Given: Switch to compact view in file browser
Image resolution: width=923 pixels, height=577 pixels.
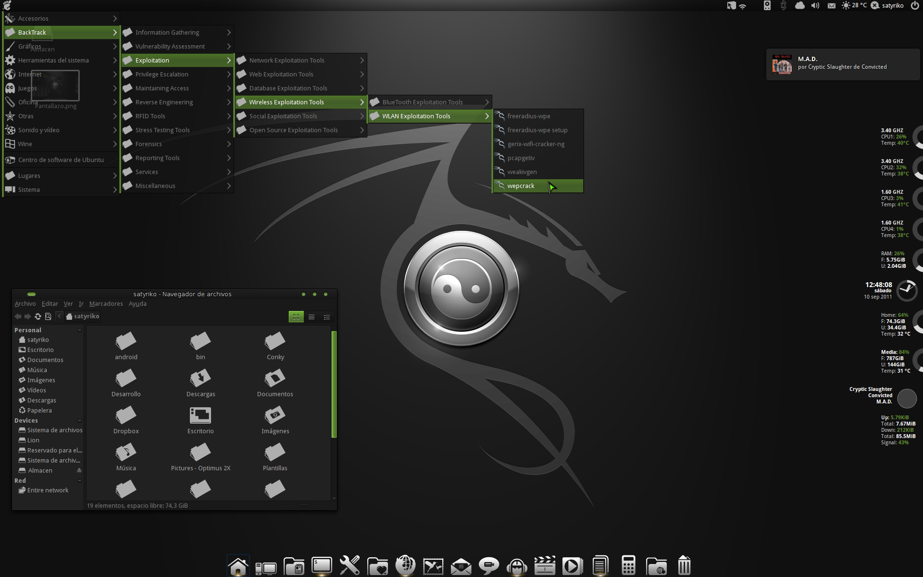Looking at the screenshot, I should coord(327,317).
